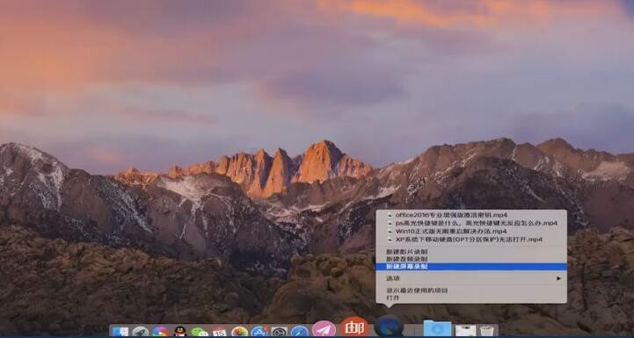634x338 pixels.
Task: Launch Safari from the Dock
Action: pos(300,332)
